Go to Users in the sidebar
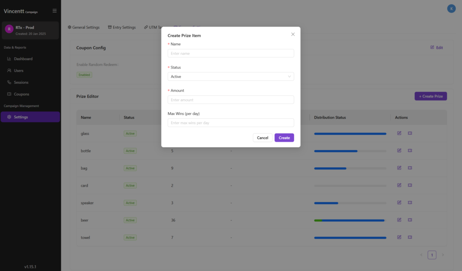 tap(18, 70)
